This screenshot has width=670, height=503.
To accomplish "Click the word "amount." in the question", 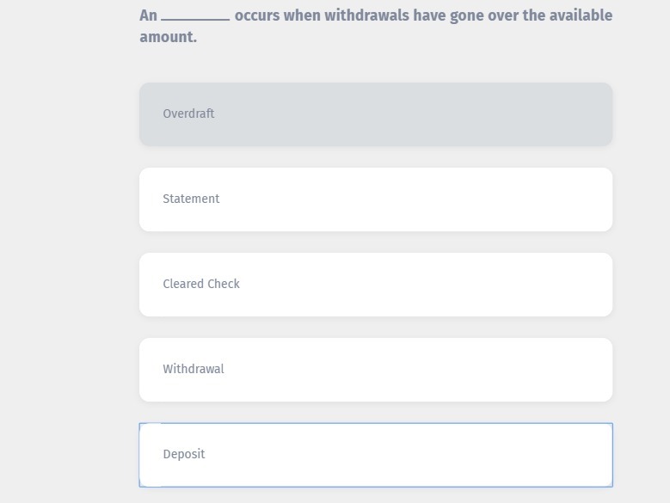I will point(168,37).
